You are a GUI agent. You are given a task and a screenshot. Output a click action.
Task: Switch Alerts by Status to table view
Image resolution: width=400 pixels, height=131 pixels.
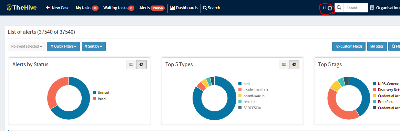131,64
